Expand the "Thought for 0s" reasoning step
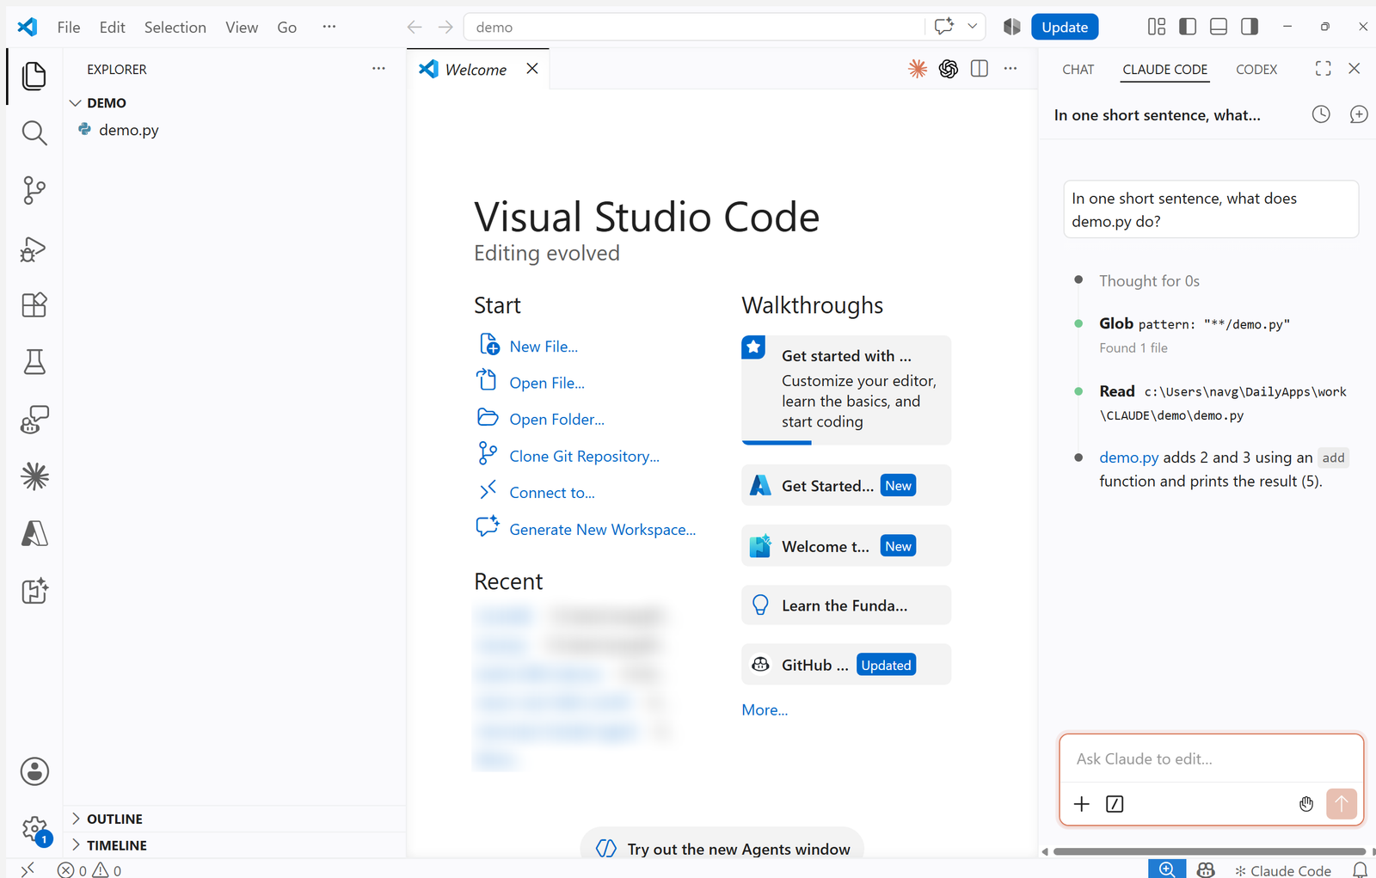The image size is (1376, 878). pos(1149,281)
